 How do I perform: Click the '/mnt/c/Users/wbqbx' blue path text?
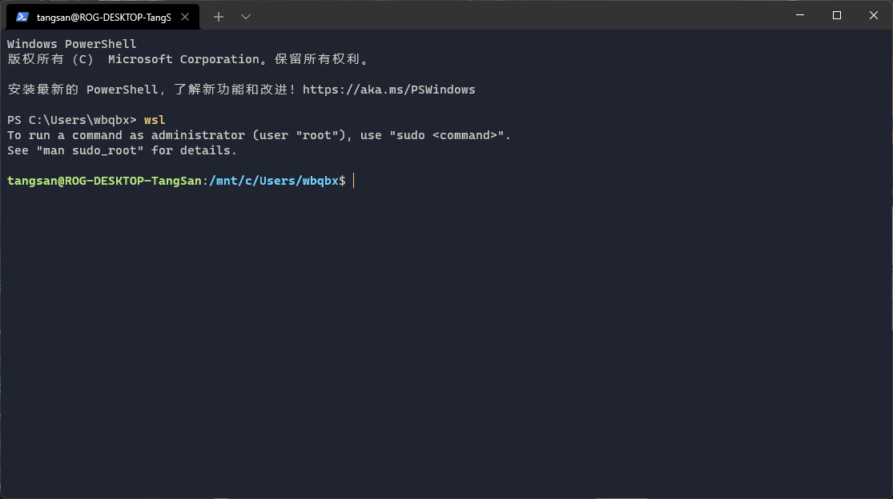pos(274,181)
